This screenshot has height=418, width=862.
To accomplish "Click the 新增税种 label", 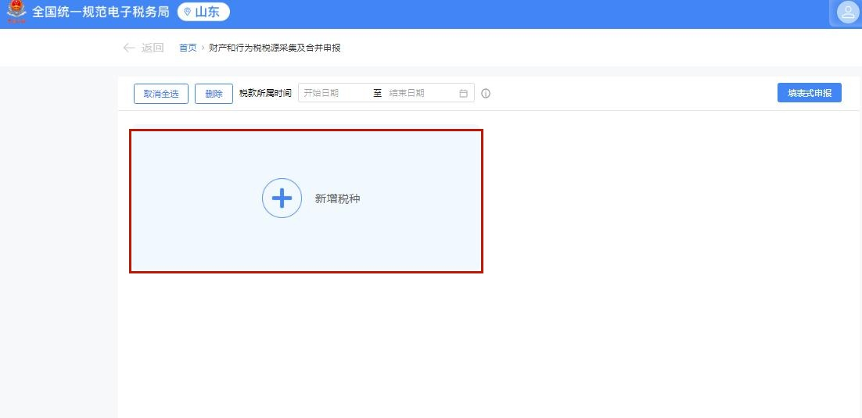I will 338,198.
